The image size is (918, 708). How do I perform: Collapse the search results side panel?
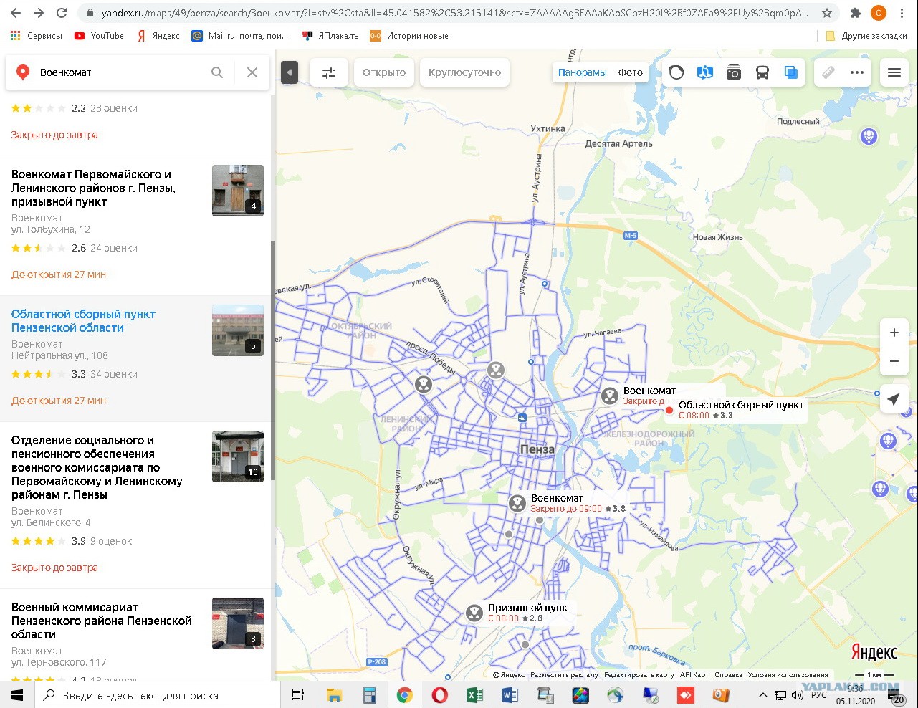point(290,72)
